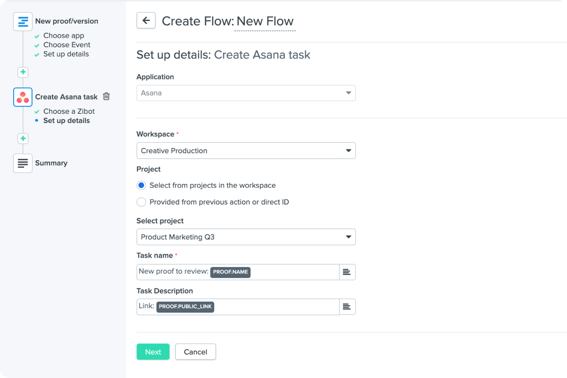Click the Summary step icon
Screen dimensions: 567x378
[x=23, y=163]
